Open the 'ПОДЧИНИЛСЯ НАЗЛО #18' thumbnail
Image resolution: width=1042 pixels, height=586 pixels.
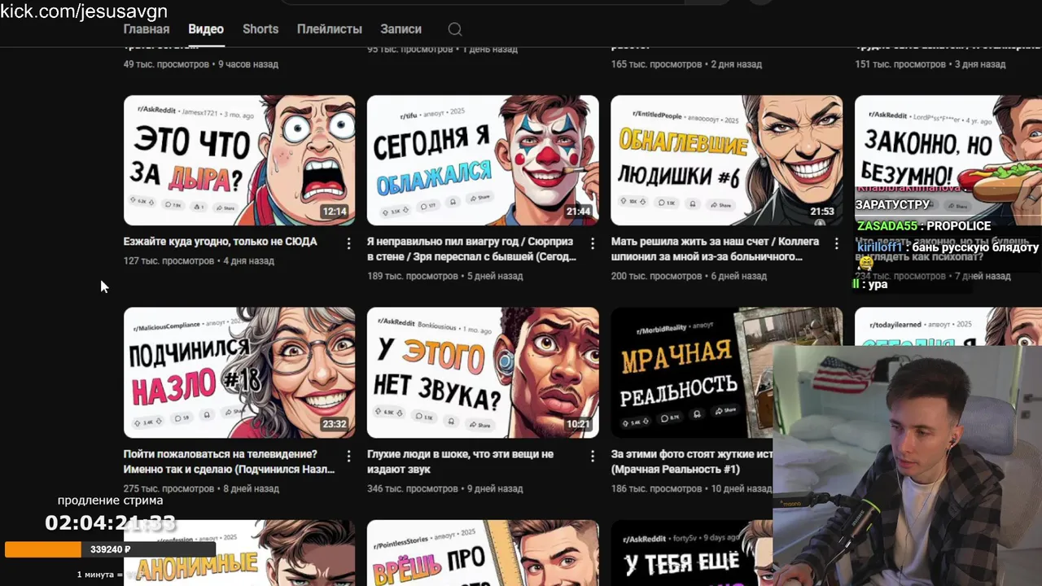[239, 373]
